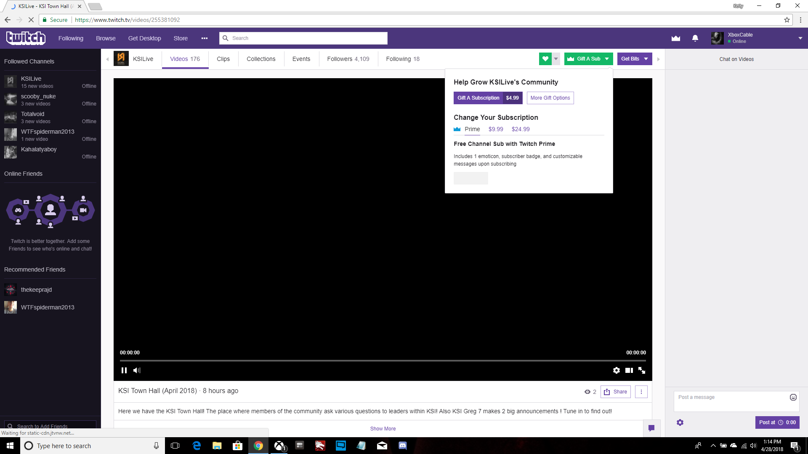The width and height of the screenshot is (808, 454).
Task: Open Totalvoid followed channel
Action: [x=50, y=117]
